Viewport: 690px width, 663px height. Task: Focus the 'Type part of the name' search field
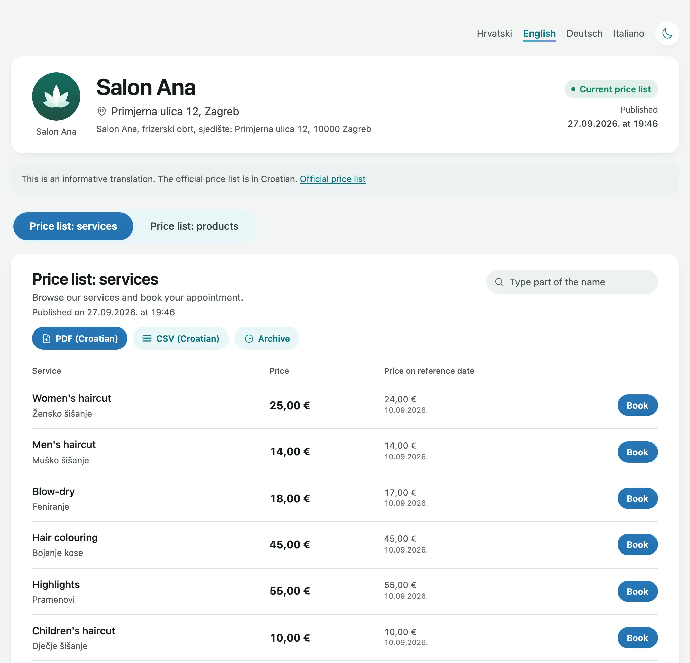click(571, 282)
